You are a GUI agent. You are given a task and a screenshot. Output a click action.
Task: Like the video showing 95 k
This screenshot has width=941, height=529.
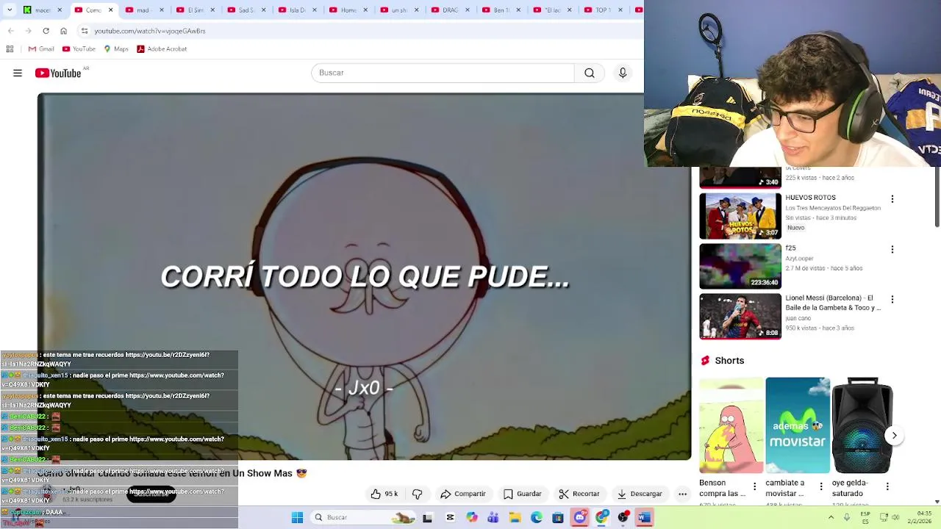click(x=384, y=494)
